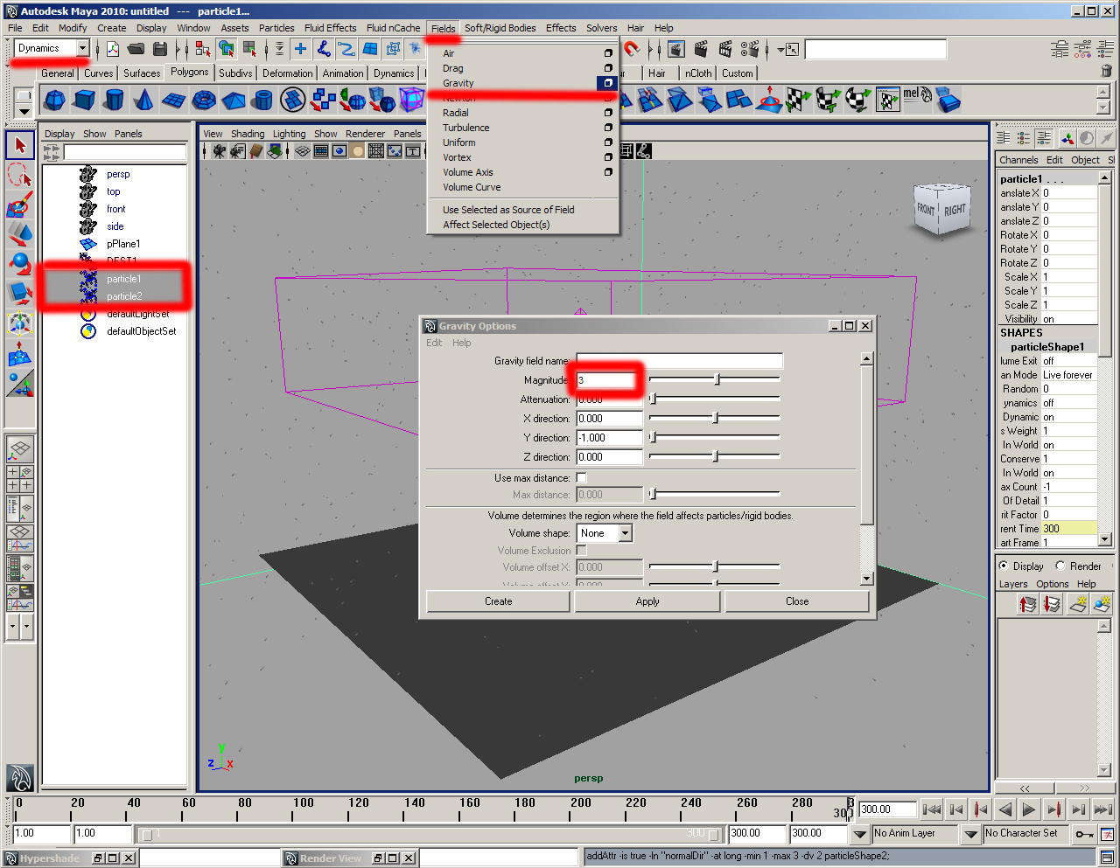Screen dimensions: 1120x868
Task: Choose Uniform from the Fields menu
Action: pyautogui.click(x=459, y=142)
